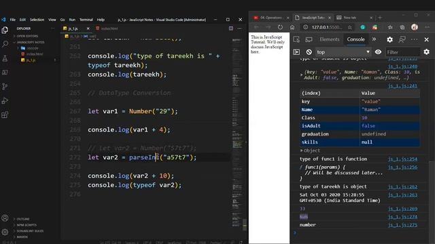Expand the logged student object in console
This screenshot has height=244, width=435.
coord(302,75)
